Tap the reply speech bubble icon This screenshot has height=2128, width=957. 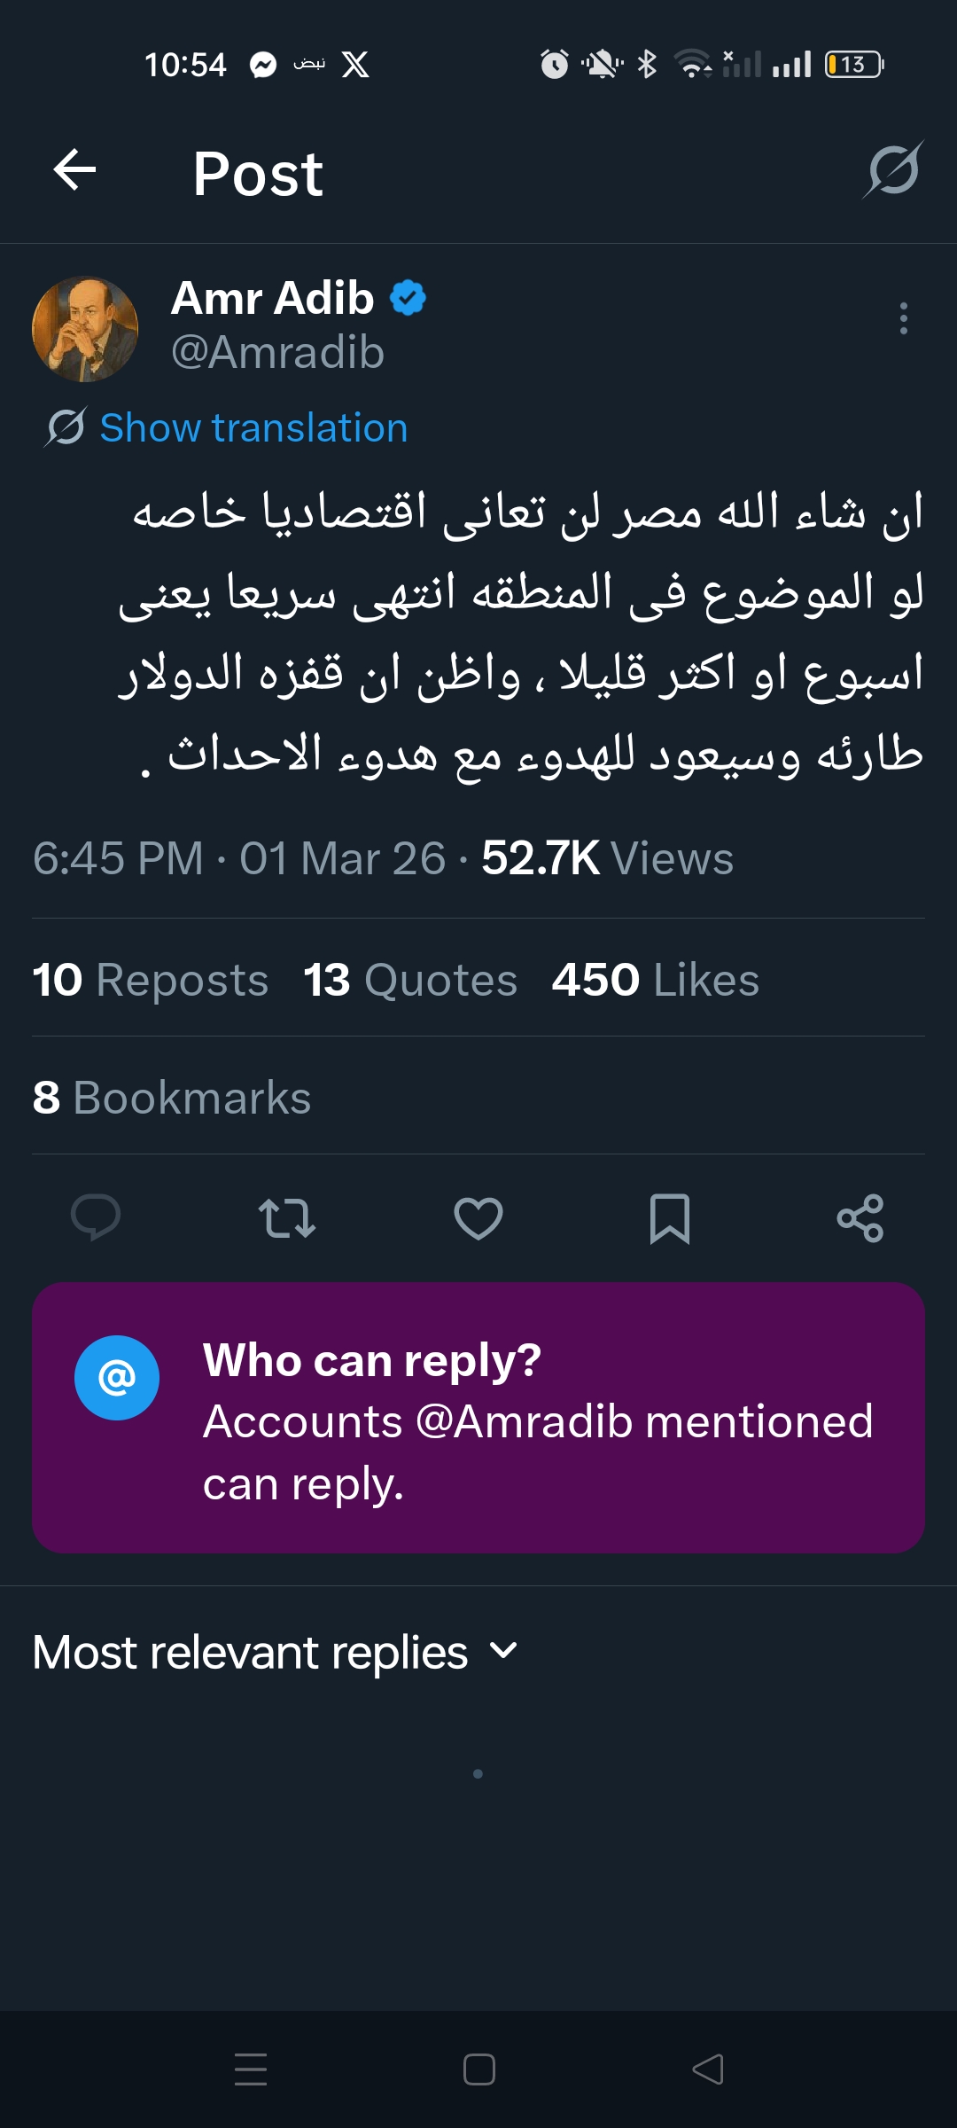(x=96, y=1217)
